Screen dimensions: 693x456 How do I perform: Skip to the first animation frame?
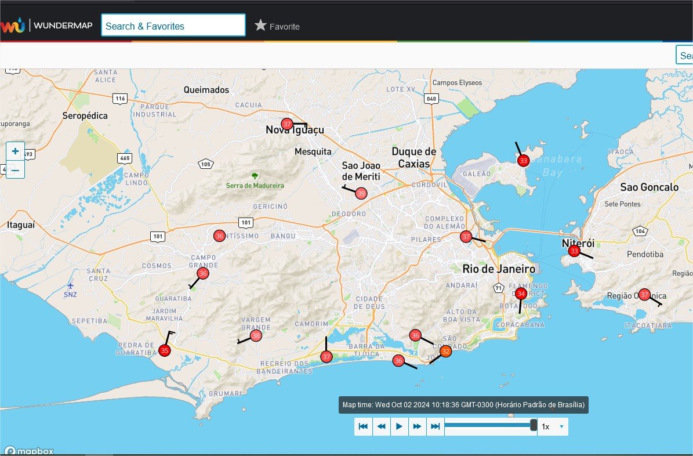click(364, 426)
